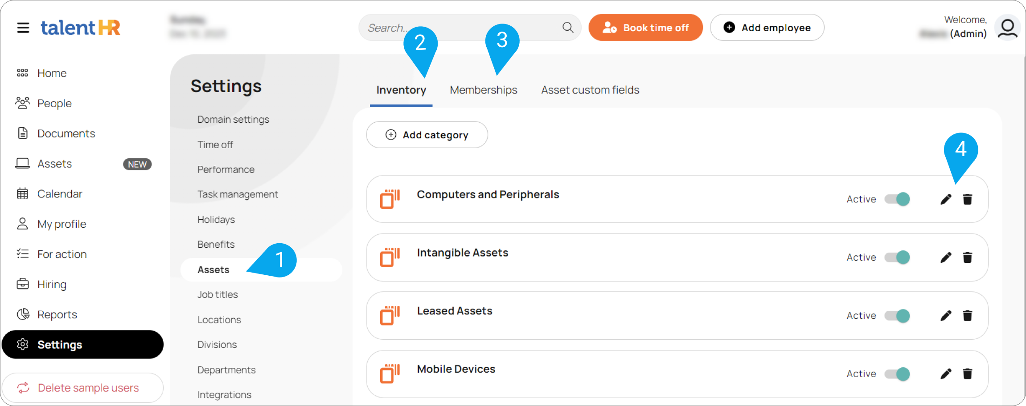Click the user profile avatar icon
The width and height of the screenshot is (1026, 406).
1007,27
